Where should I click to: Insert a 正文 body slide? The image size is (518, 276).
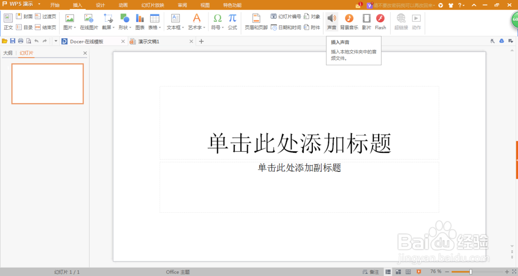click(8, 22)
